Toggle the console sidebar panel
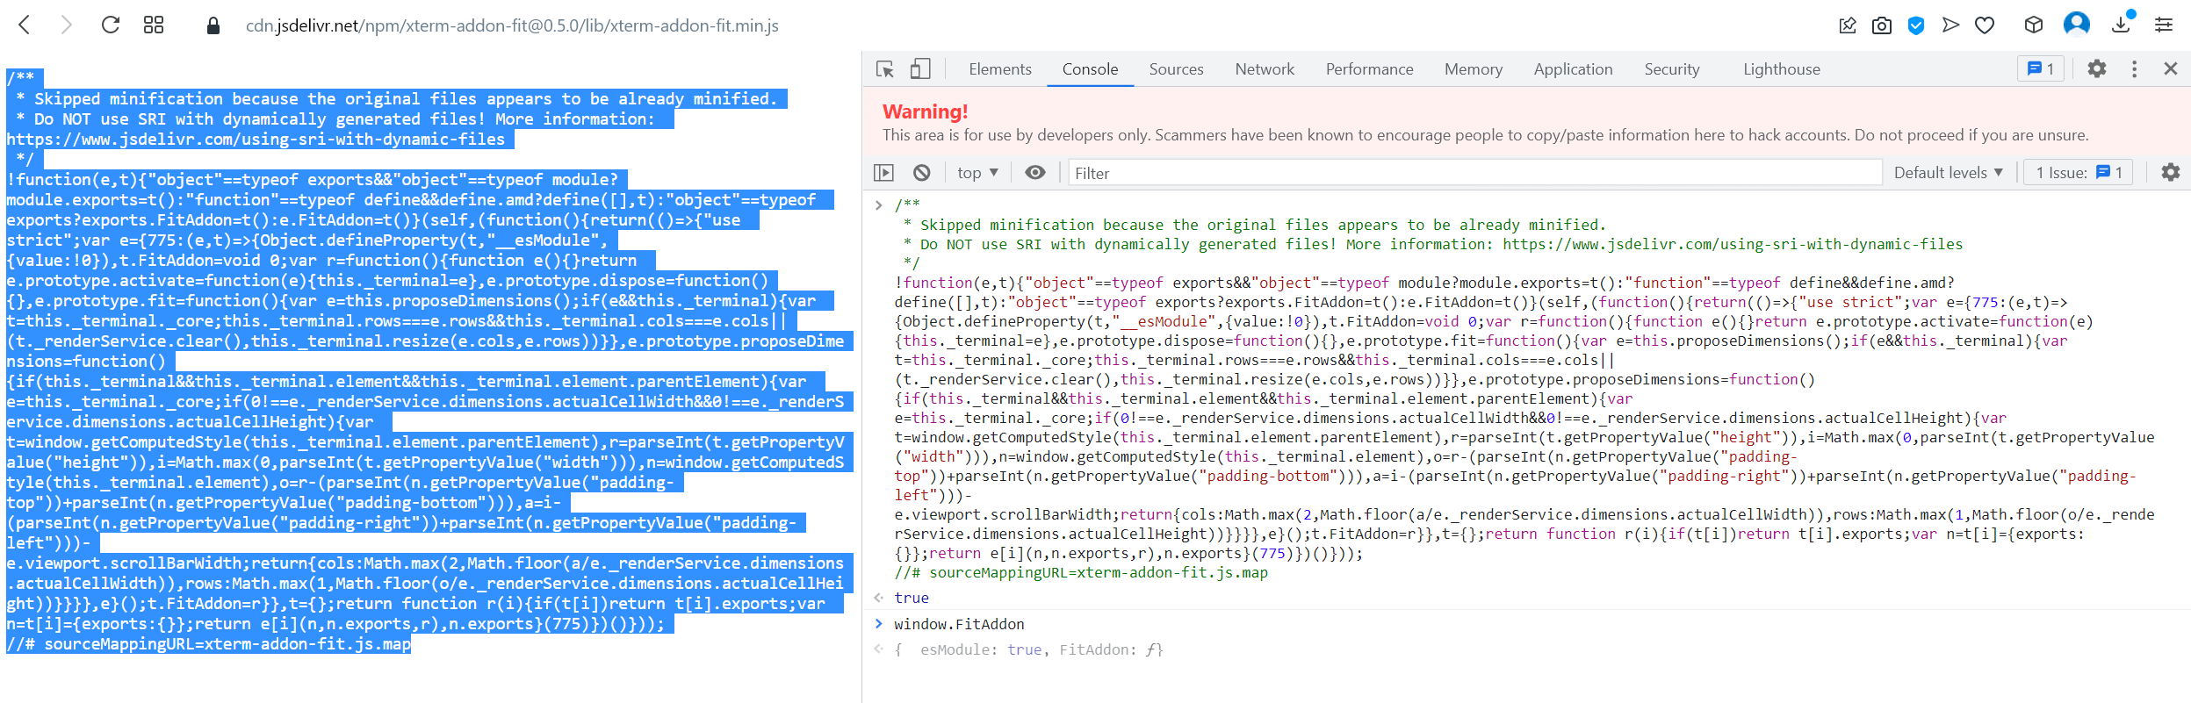The width and height of the screenshot is (2191, 703). (x=883, y=173)
